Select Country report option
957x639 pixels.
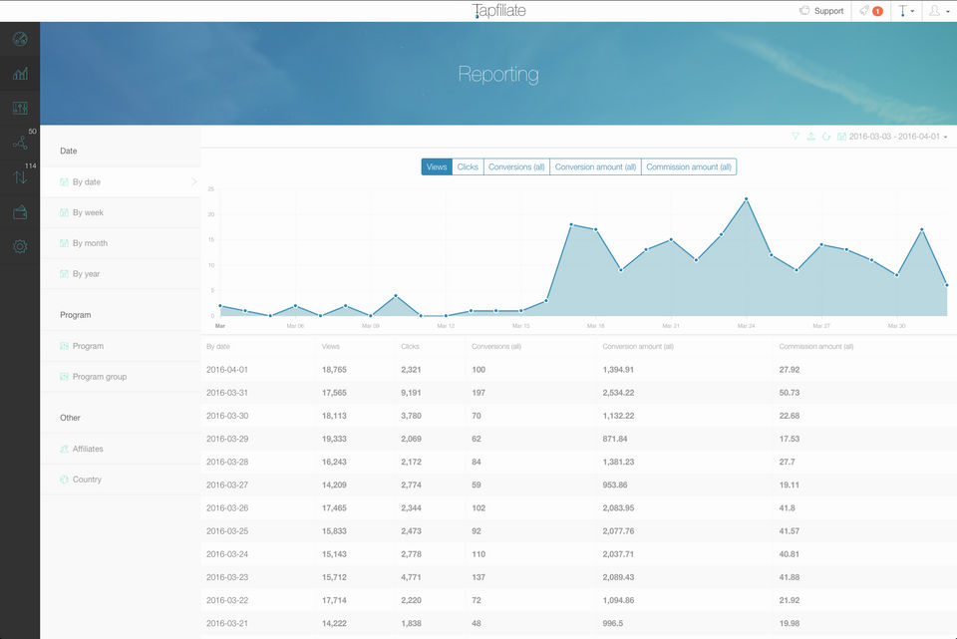[x=121, y=479]
